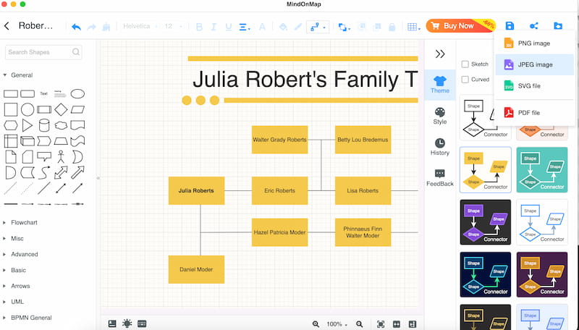Select the triangle shape in General
Screen dimensions: 579x330
(x=27, y=125)
